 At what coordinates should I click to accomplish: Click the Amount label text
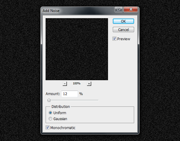[53, 94]
